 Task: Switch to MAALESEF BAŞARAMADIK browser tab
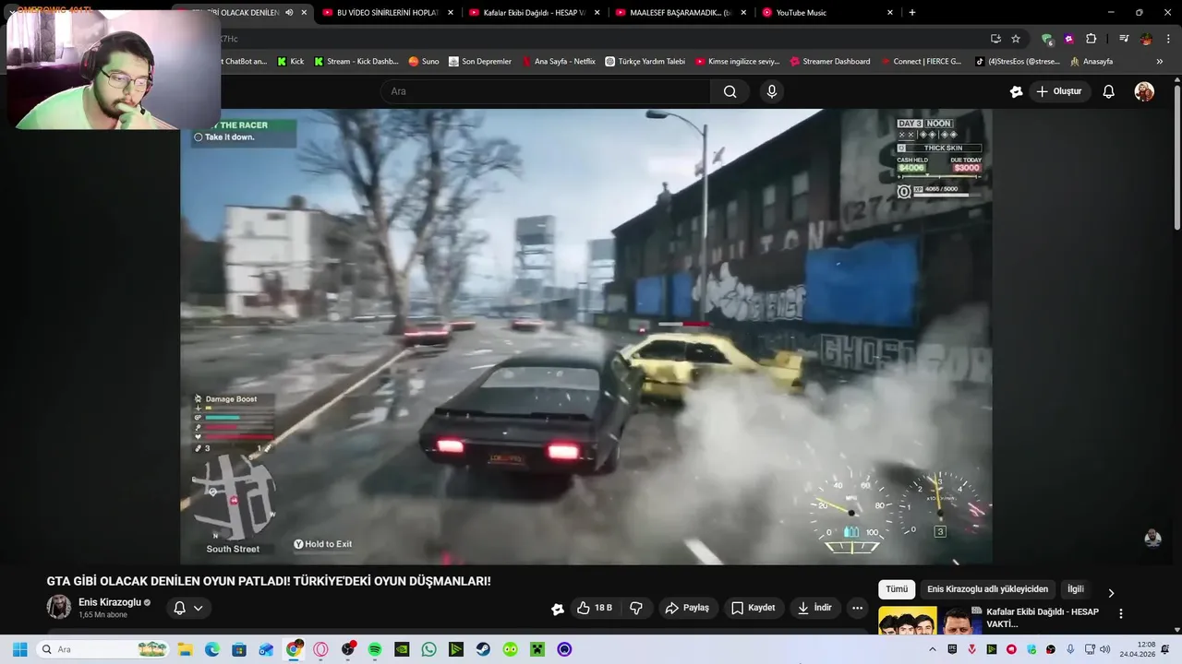[x=681, y=13]
